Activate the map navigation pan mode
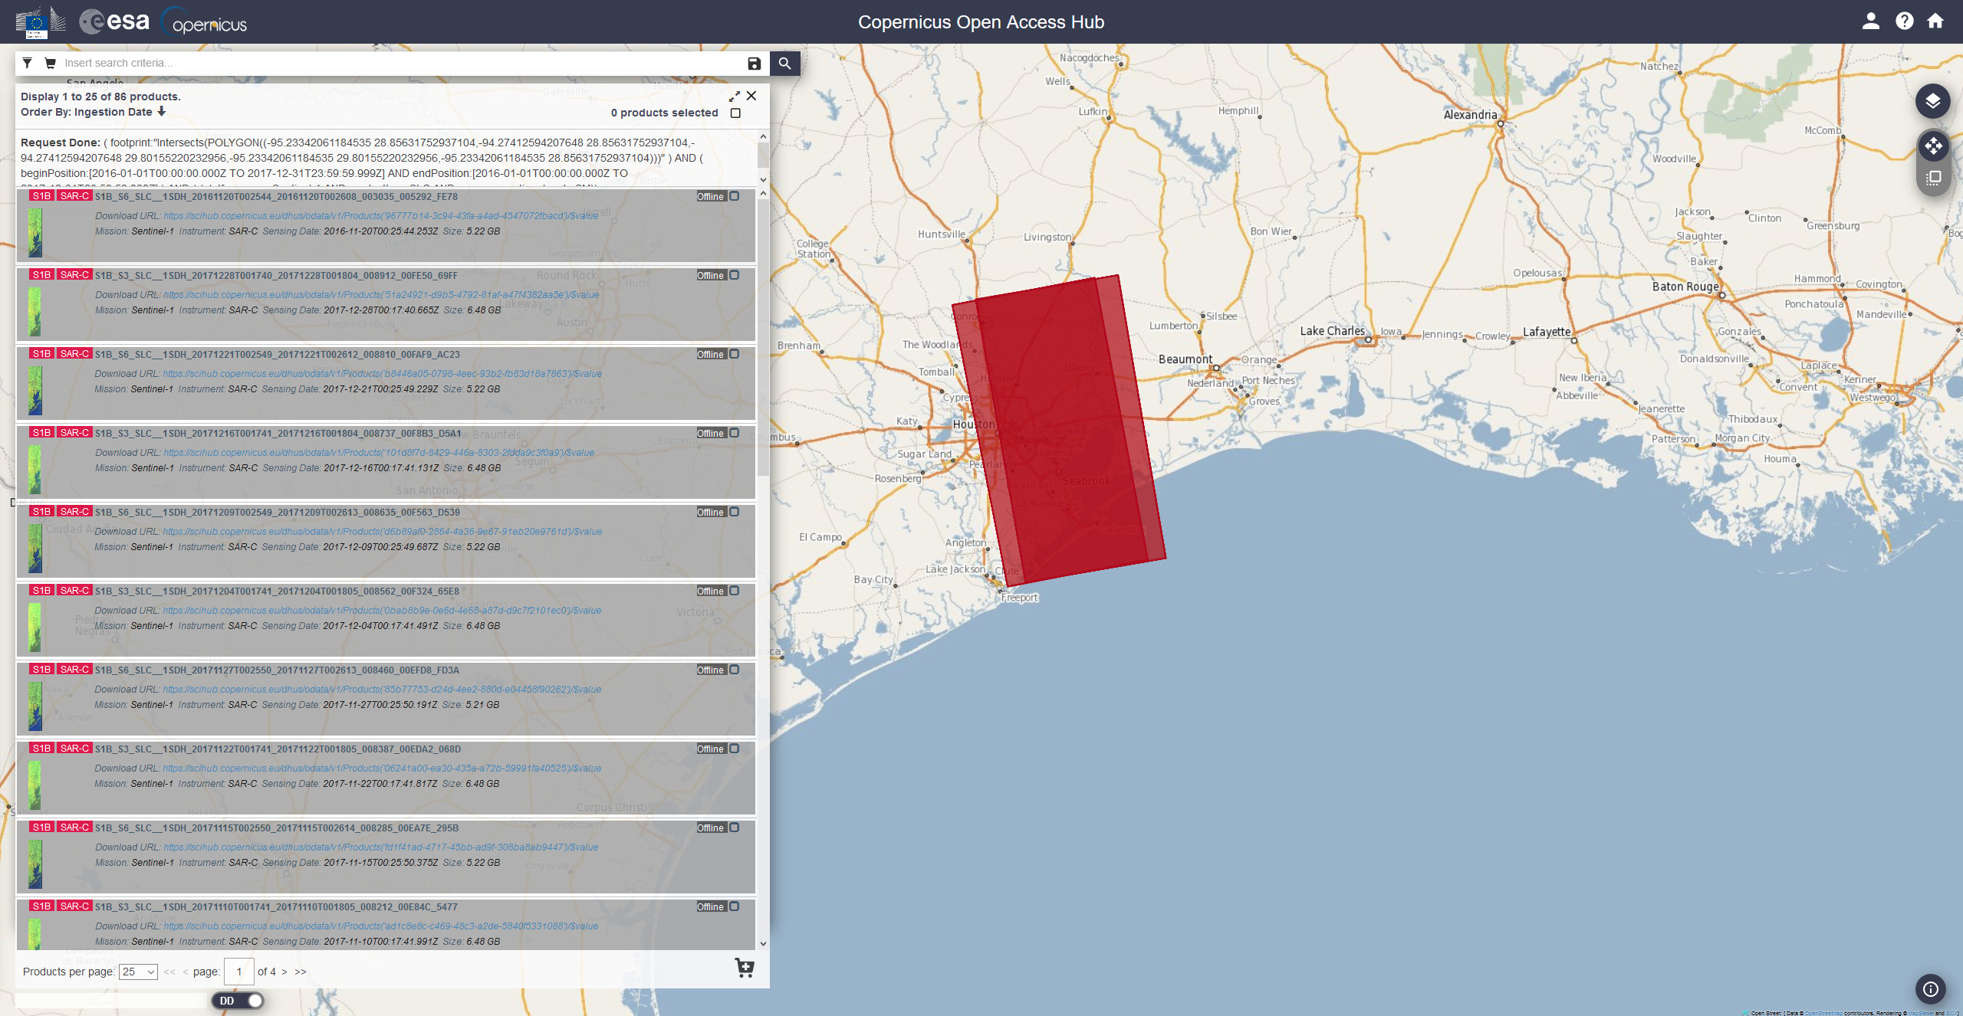Viewport: 1963px width, 1016px height. 1932,146
